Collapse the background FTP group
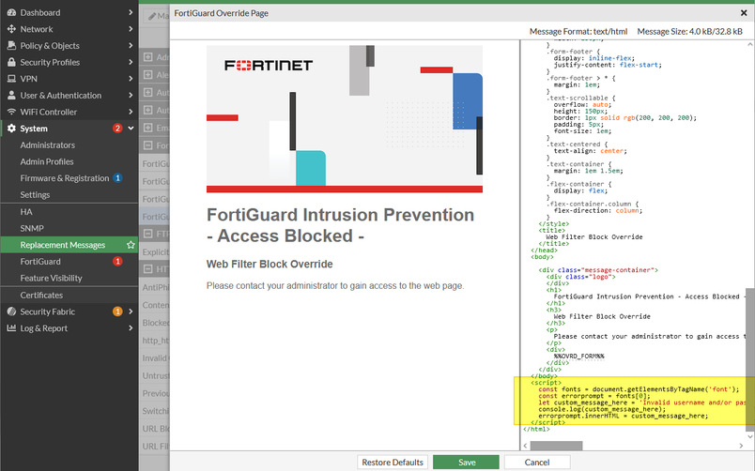This screenshot has width=755, height=471. [x=147, y=234]
